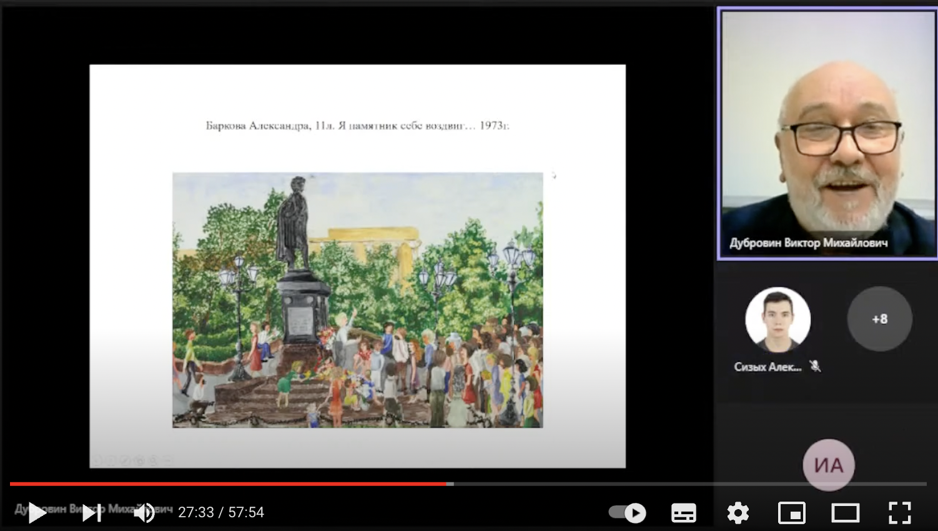Mute the video volume
This screenshot has width=938, height=531.
coord(144,513)
